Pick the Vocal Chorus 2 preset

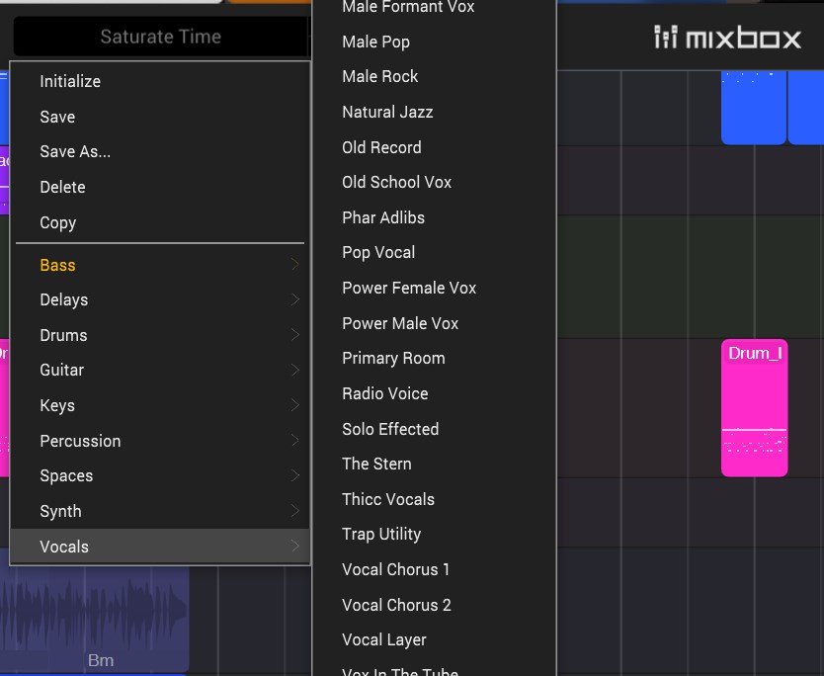396,605
